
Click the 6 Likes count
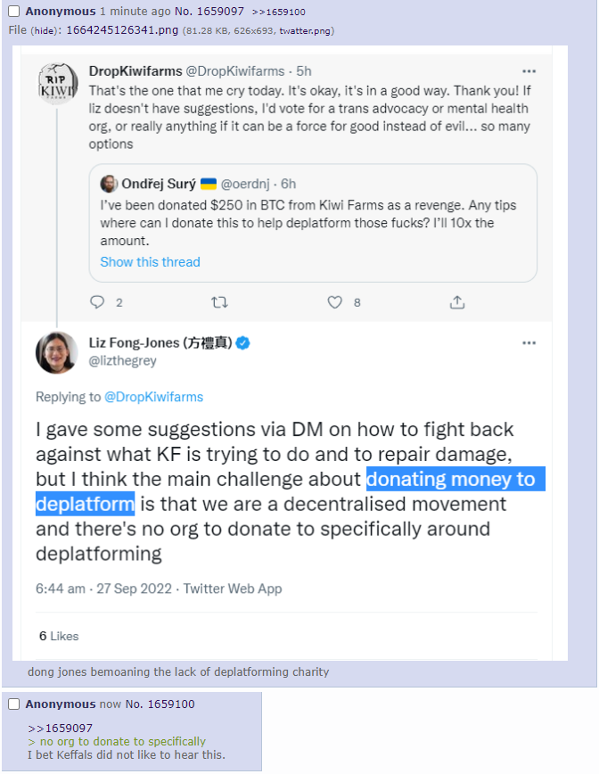click(x=59, y=636)
